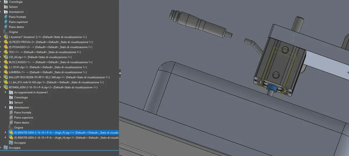Screen dimensions: 349x156
Task: Select the top-level Piano destro plane icon
Action: coord(6,27)
